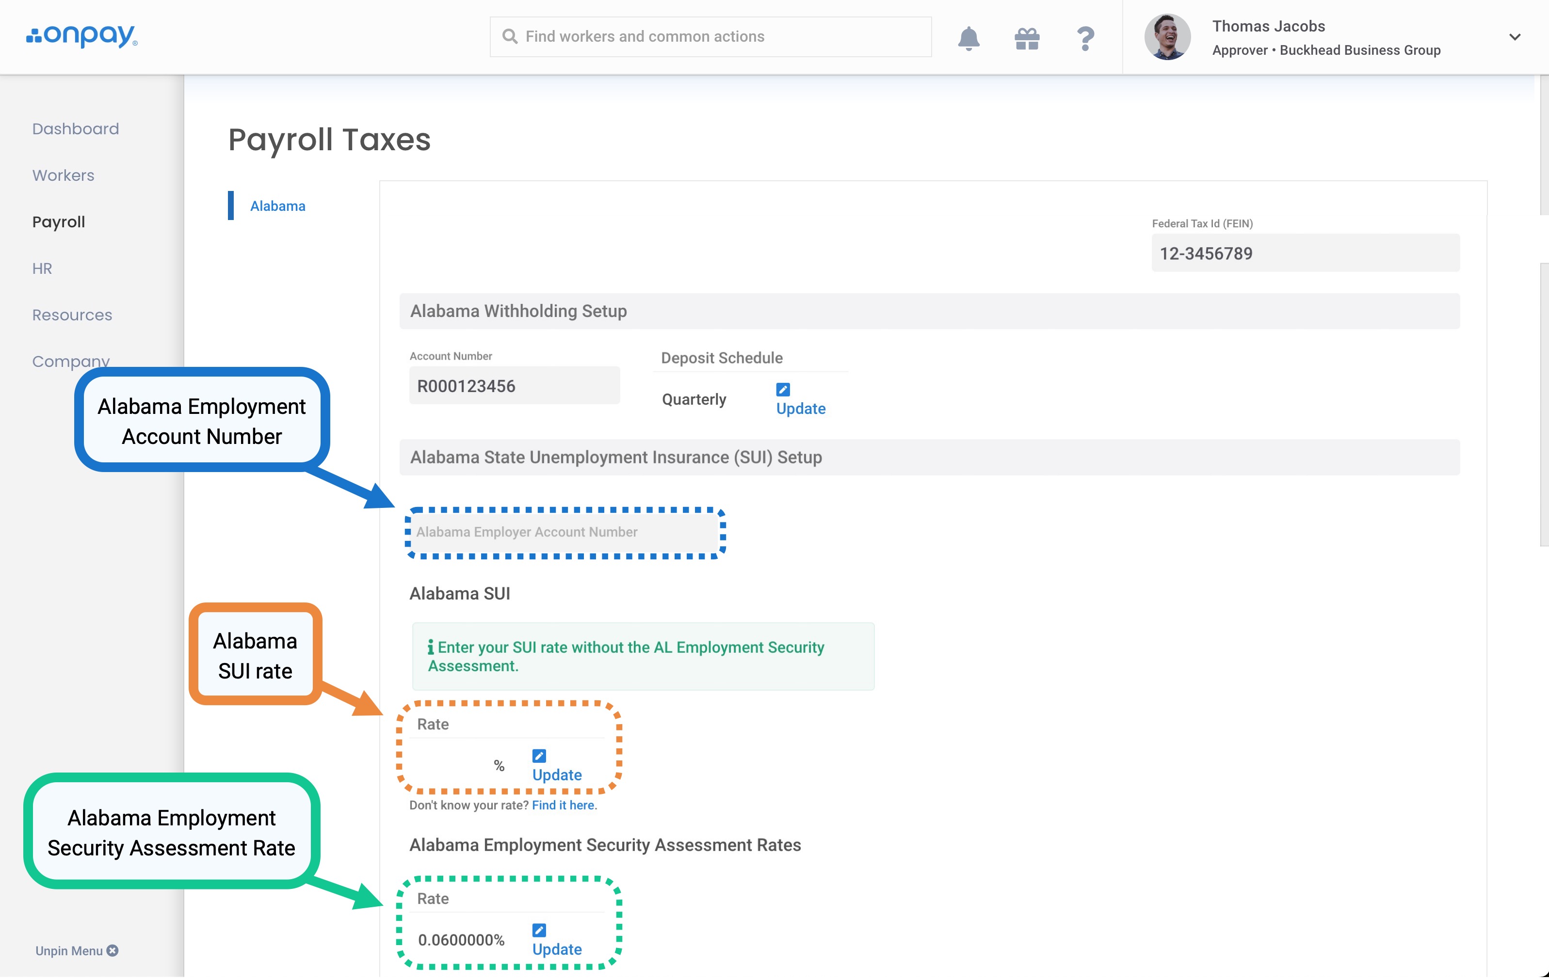Select the Payroll sidebar item

pyautogui.click(x=59, y=222)
